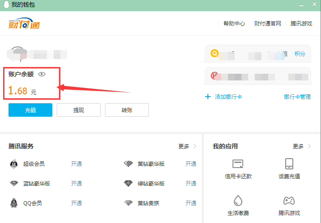Click the red envelope coin icon

pyautogui.click(x=214, y=76)
